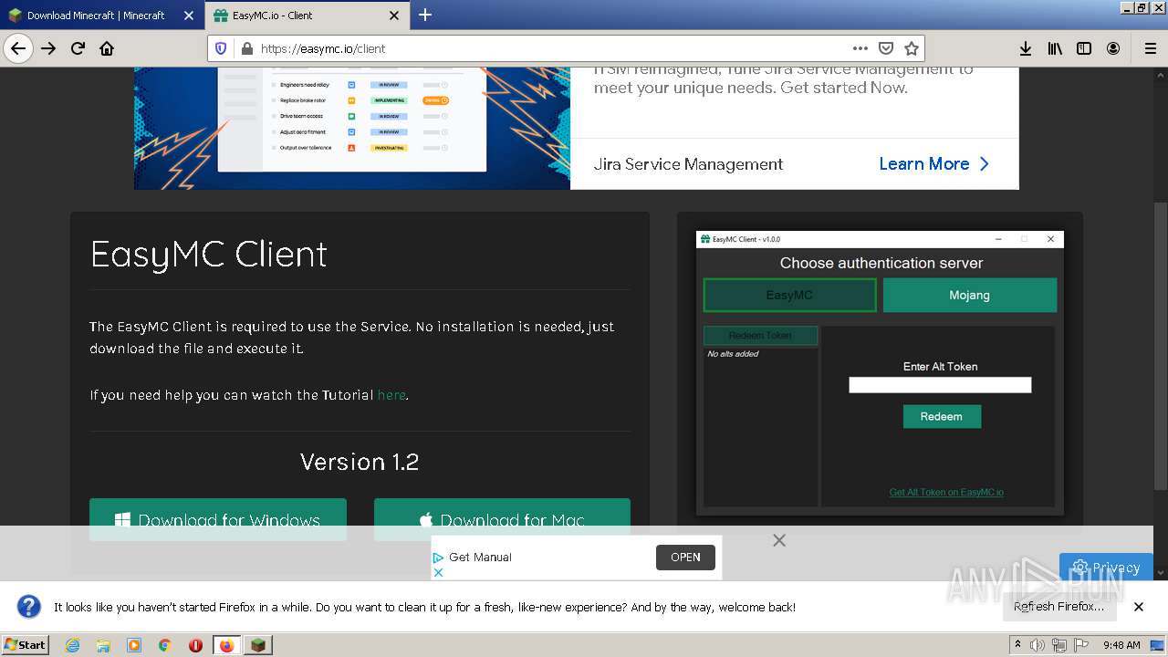Open page actions three-dot menu
Image resolution: width=1168 pixels, height=657 pixels.
pyautogui.click(x=860, y=48)
